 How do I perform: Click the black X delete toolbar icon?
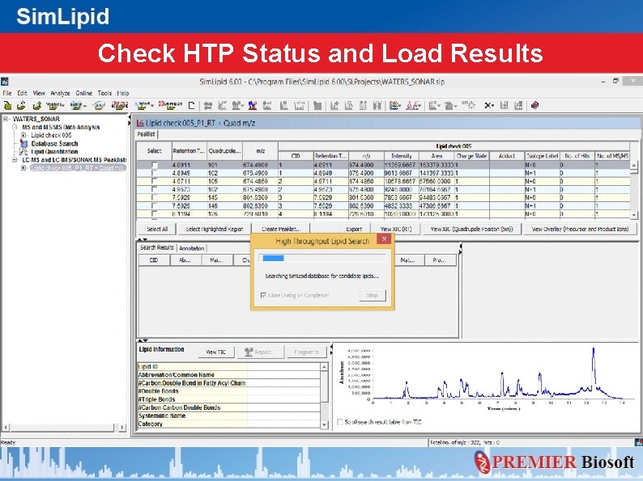coord(488,106)
